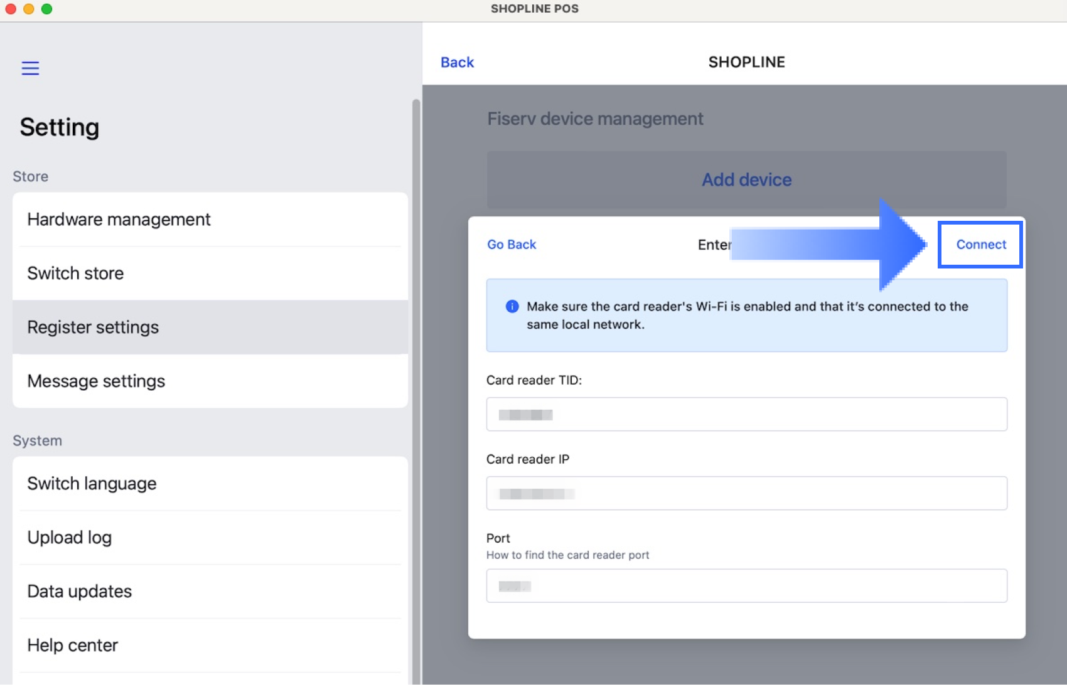Choose Switch language
Image resolution: width=1067 pixels, height=685 pixels.
pos(210,484)
